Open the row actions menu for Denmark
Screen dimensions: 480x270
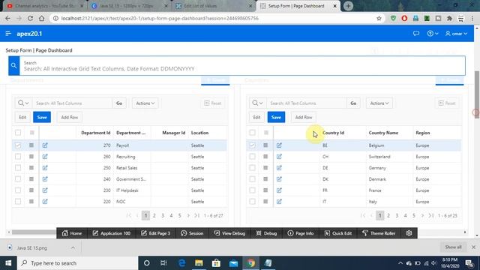pyautogui.click(x=265, y=179)
